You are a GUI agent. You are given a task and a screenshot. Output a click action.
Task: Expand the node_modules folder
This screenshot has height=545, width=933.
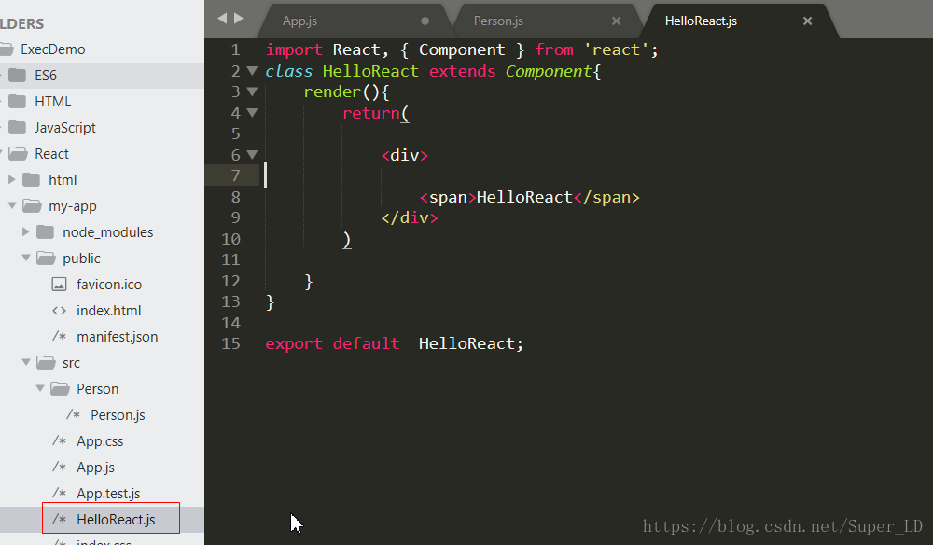pos(25,231)
